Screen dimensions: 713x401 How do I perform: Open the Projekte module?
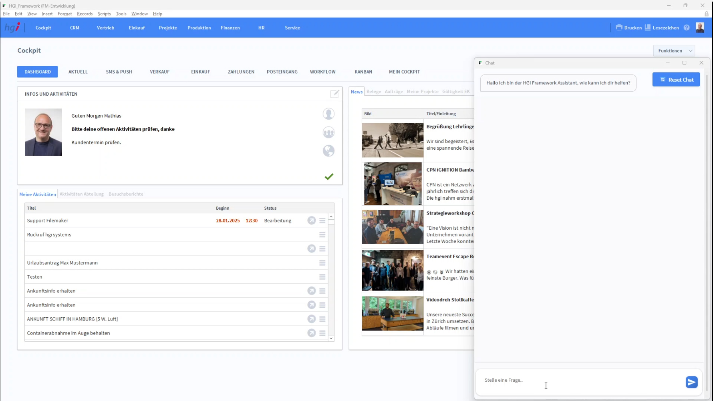tap(168, 28)
